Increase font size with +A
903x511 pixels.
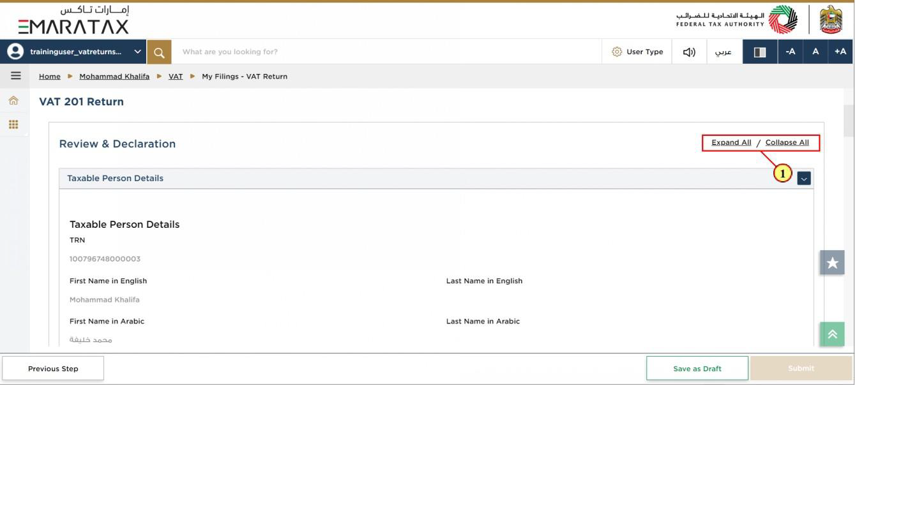[840, 52]
